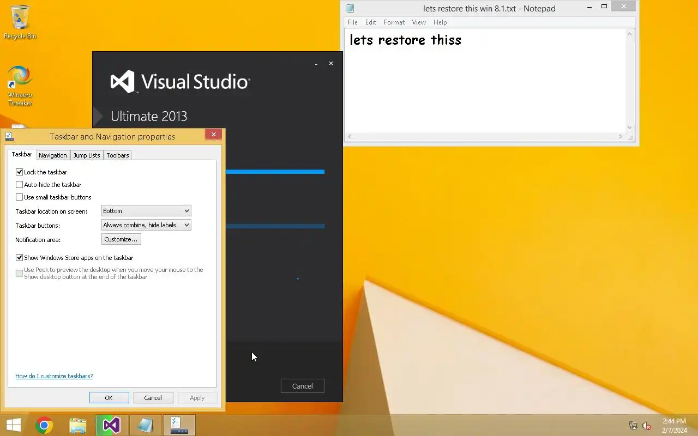Open the Taskbar location on screen dropdown
The width and height of the screenshot is (698, 436).
tap(146, 211)
